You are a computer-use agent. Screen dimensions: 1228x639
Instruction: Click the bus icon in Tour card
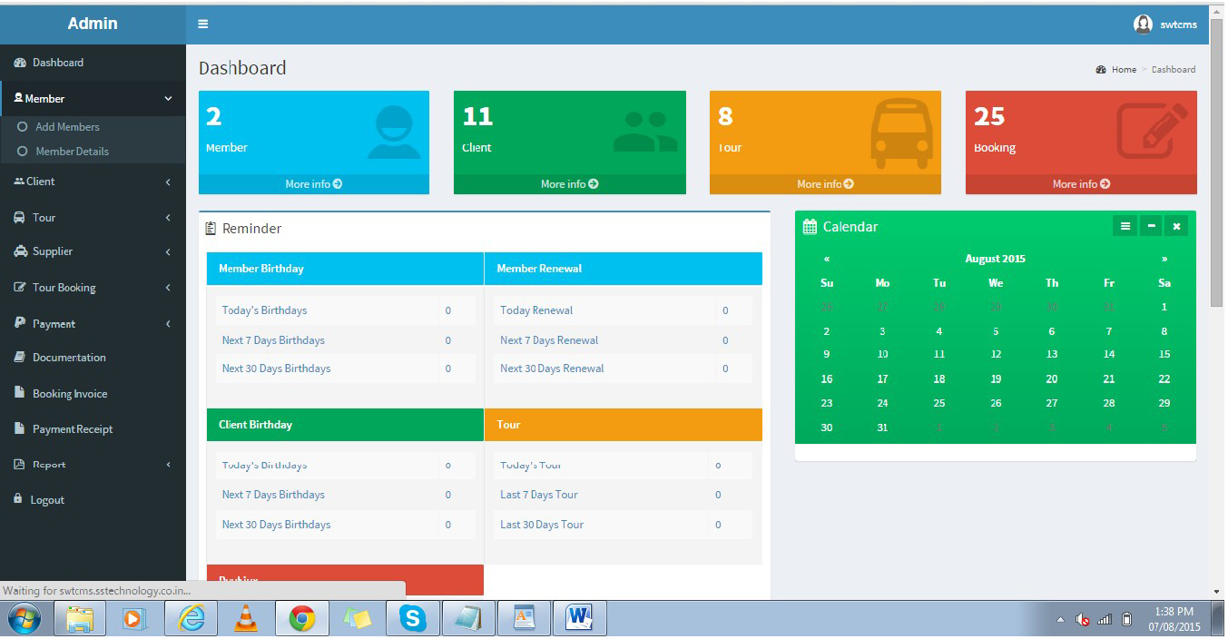point(900,133)
